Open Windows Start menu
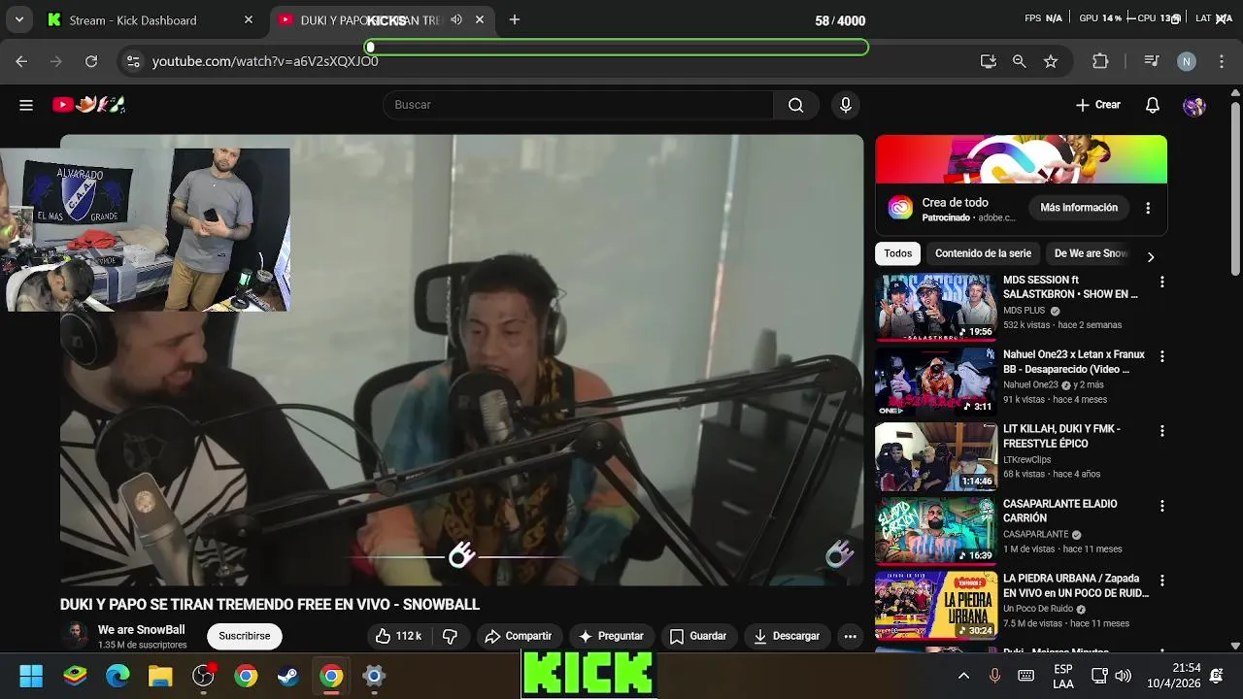The width and height of the screenshot is (1243, 699). (31, 676)
